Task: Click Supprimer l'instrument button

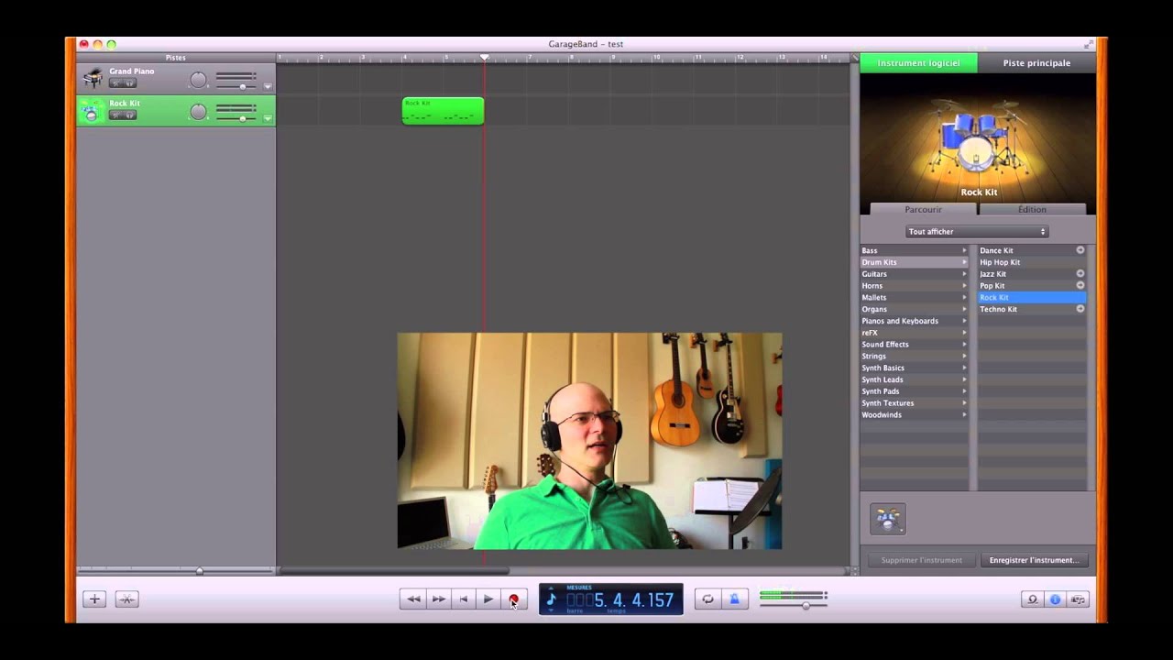Action: pos(921,560)
